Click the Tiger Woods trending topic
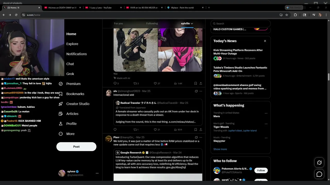Screen dimensions: 330x185 tap(221, 127)
